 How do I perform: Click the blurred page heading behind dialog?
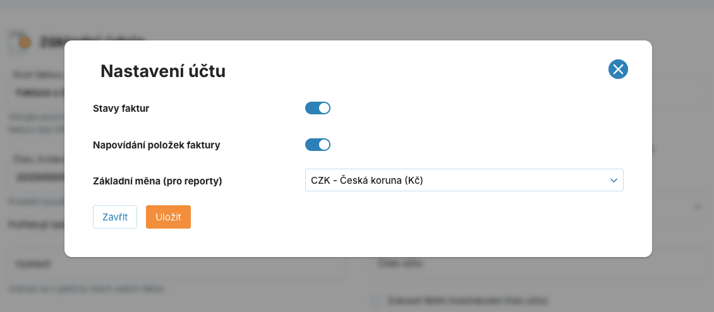[x=92, y=42]
